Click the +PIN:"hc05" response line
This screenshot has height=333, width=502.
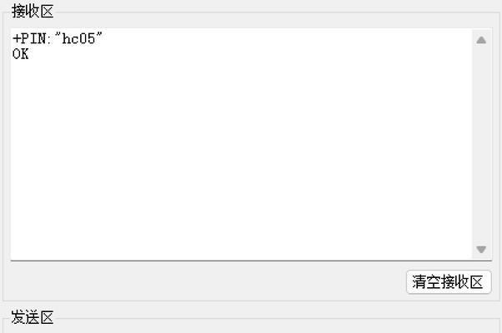coord(58,38)
